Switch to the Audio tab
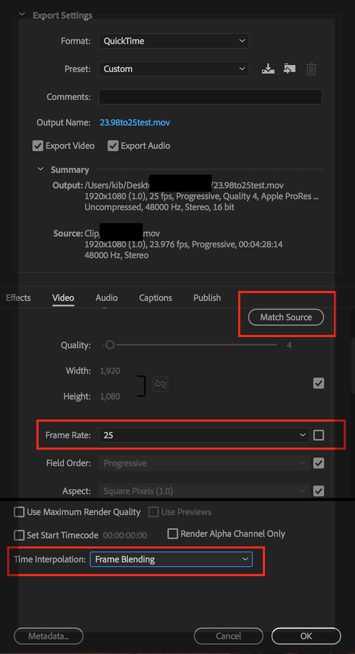This screenshot has height=654, width=355. point(106,298)
